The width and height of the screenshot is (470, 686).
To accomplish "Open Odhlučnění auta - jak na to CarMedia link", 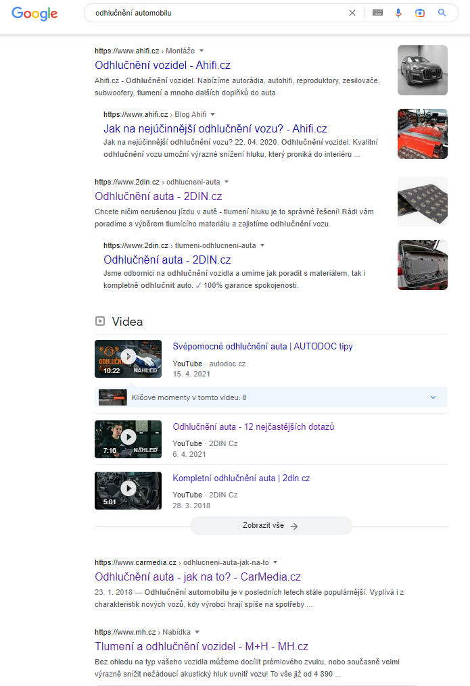I will point(197,577).
